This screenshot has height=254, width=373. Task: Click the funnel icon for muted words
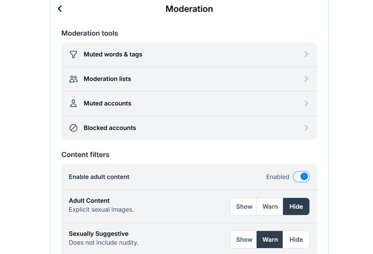(73, 55)
